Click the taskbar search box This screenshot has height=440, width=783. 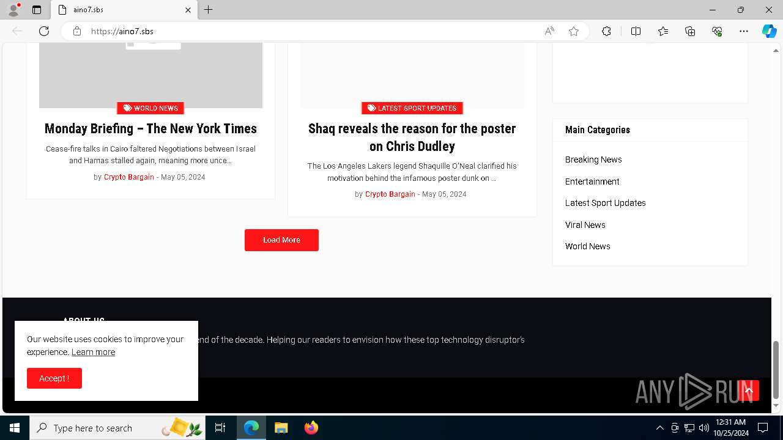click(117, 428)
